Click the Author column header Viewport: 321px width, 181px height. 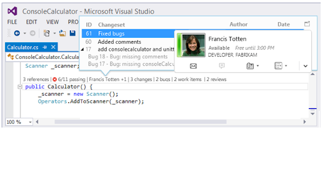(x=239, y=24)
